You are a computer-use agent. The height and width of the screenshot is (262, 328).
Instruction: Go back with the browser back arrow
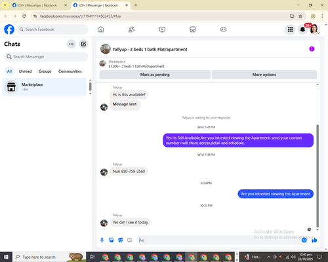[6, 16]
